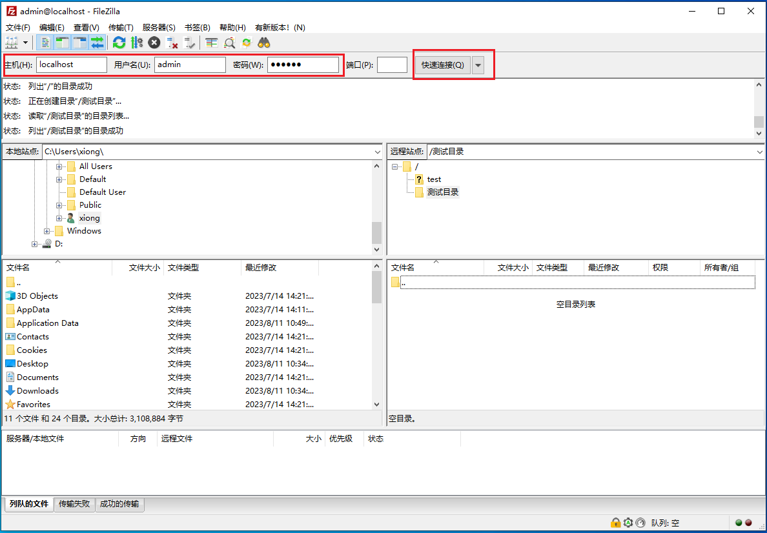Viewport: 767px width, 533px height.
Task: Switch to the 传输失败 tab
Action: [74, 504]
